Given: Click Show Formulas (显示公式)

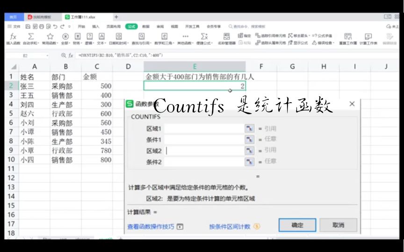Looking at the screenshot, I should [298, 42].
